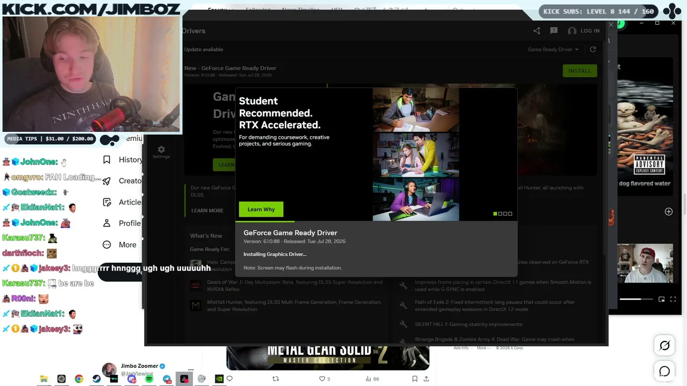Select the fourth carousel indicator dot
The image size is (687, 386).
[510, 214]
